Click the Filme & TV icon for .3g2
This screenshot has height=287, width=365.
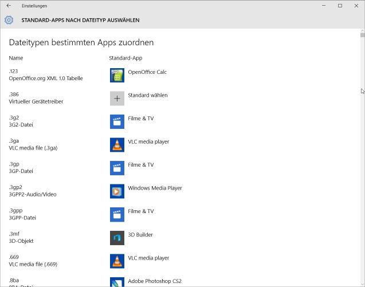click(117, 122)
